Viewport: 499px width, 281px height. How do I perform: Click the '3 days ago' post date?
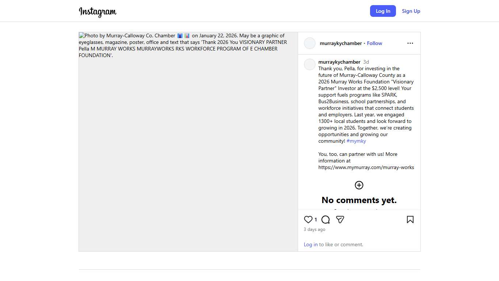coord(315,229)
